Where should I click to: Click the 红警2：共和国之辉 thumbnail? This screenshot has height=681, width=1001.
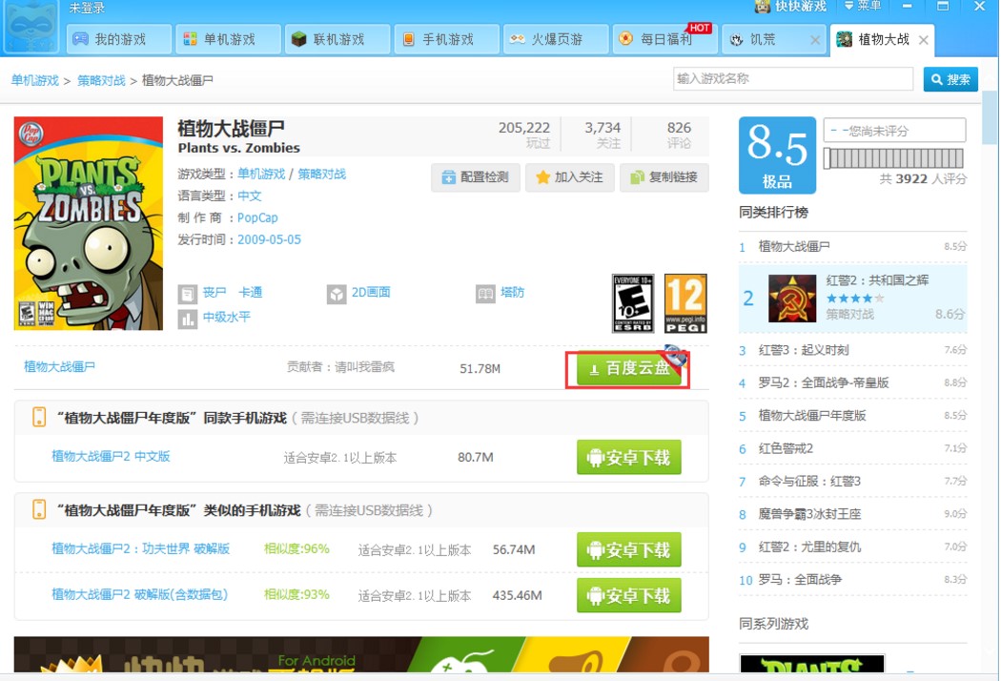click(792, 299)
